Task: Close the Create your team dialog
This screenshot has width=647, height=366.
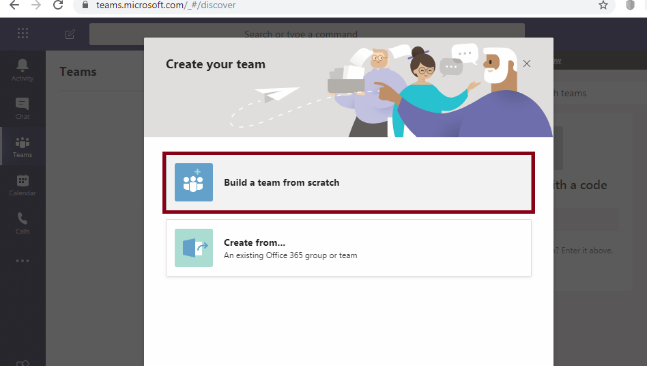Action: 527,64
